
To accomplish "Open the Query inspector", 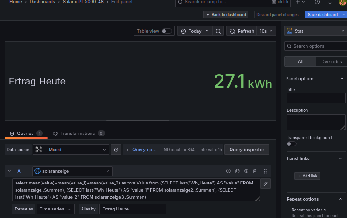I will click(247, 150).
